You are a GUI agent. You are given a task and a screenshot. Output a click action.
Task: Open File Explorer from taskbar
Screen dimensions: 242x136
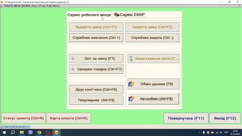pyautogui.click(x=22, y=133)
